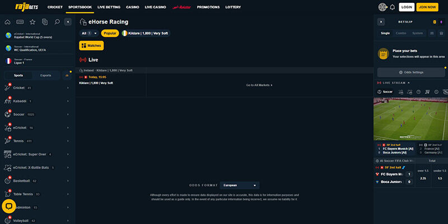Screen dimensions: 448x224
Task: Open the sidebar search magnifier
Action: (57, 22)
